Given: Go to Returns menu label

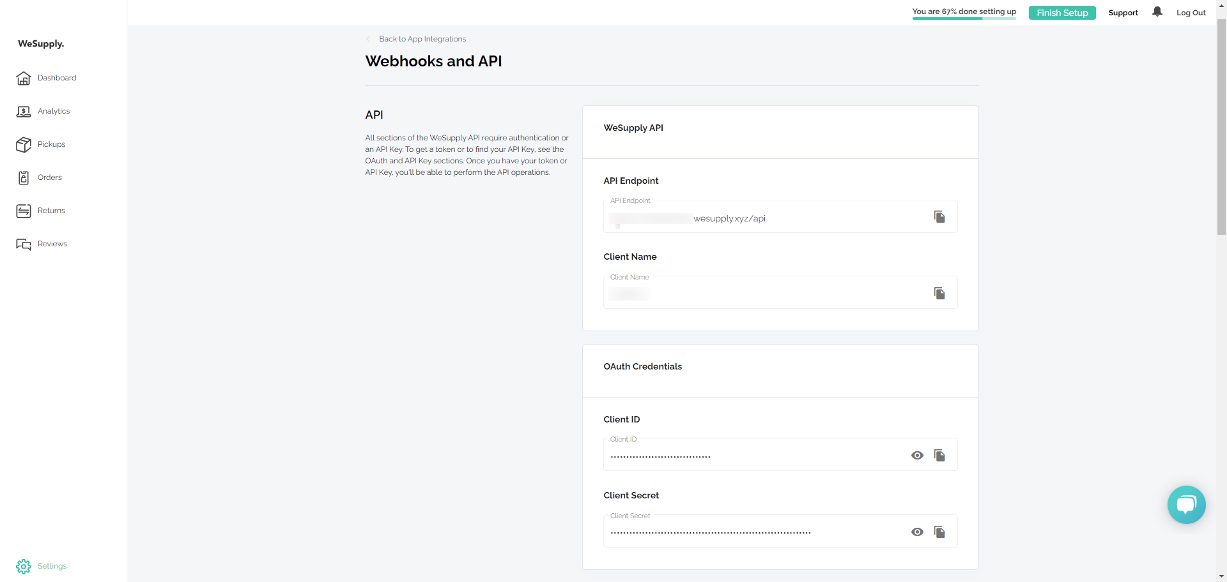Looking at the screenshot, I should [x=51, y=211].
